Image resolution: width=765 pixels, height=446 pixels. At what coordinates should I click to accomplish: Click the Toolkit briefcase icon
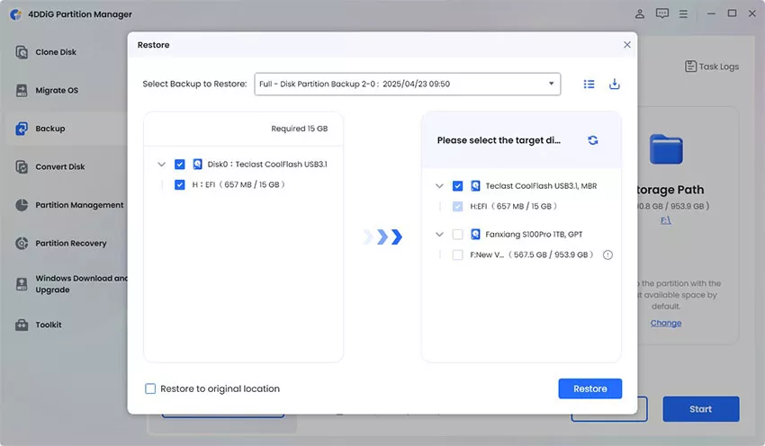[x=22, y=325]
